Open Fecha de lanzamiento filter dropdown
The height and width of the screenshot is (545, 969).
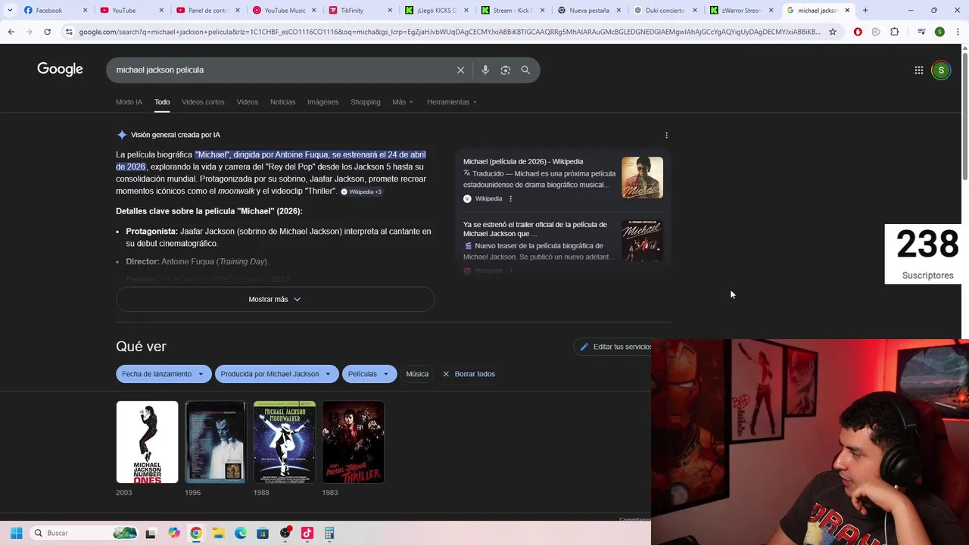point(163,374)
